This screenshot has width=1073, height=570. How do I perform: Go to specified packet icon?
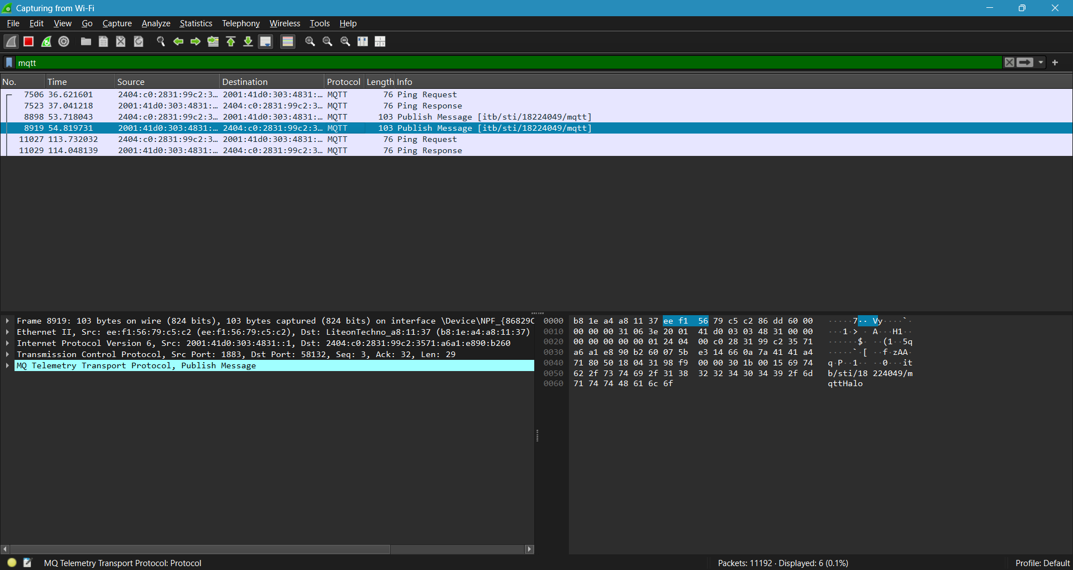tap(213, 41)
